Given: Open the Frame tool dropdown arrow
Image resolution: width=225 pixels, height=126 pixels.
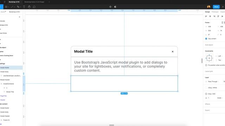Looking at the screenshot, I should point(8,7).
